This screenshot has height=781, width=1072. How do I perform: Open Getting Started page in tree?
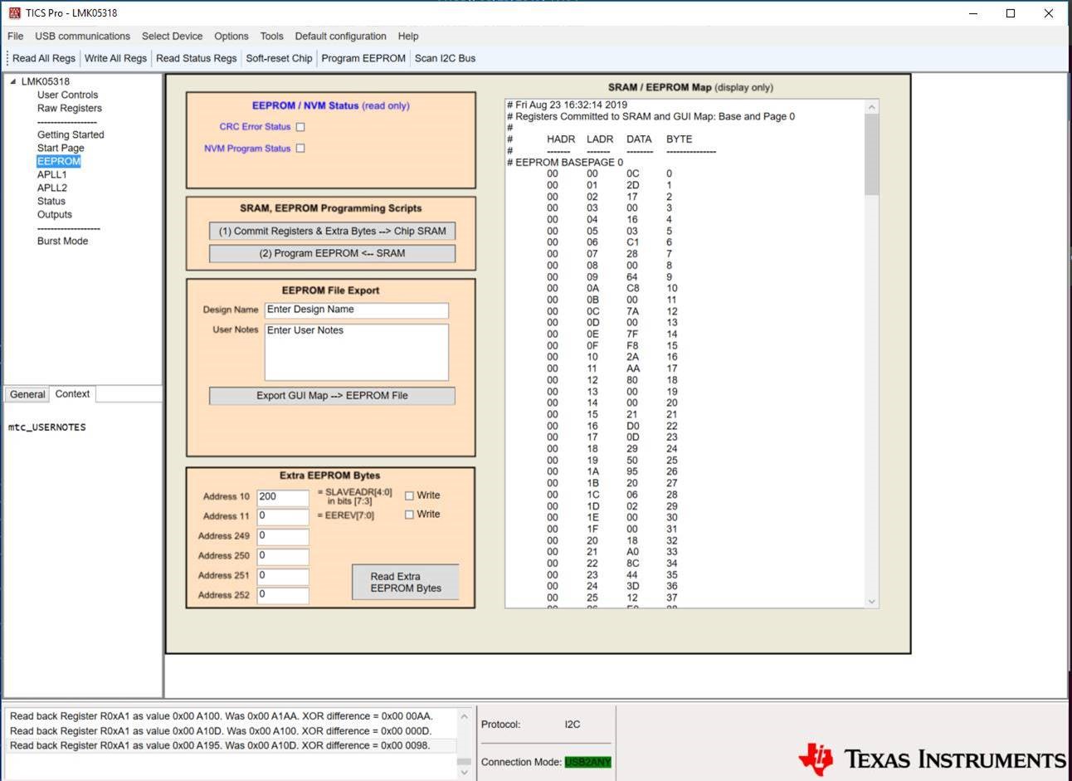(71, 134)
